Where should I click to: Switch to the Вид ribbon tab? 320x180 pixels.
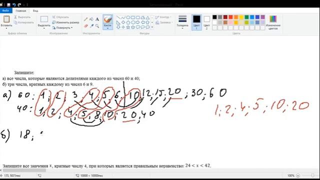[35, 11]
